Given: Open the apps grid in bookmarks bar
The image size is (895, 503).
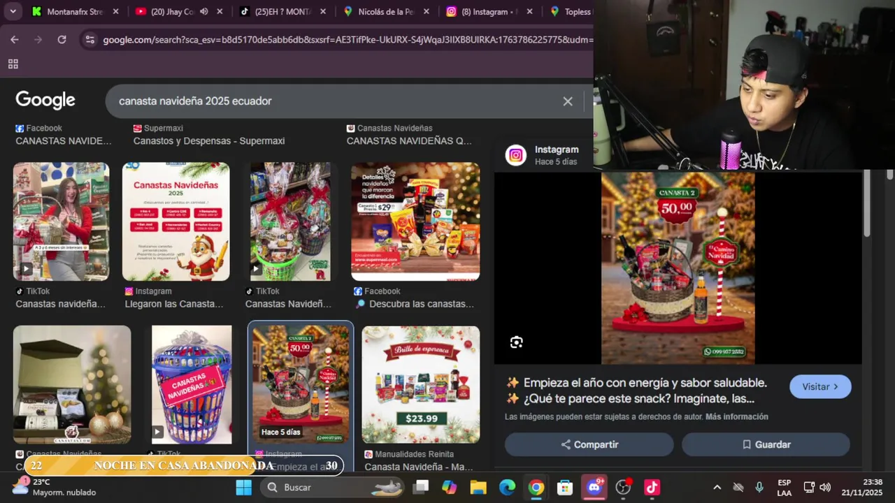Looking at the screenshot, I should click(x=13, y=64).
